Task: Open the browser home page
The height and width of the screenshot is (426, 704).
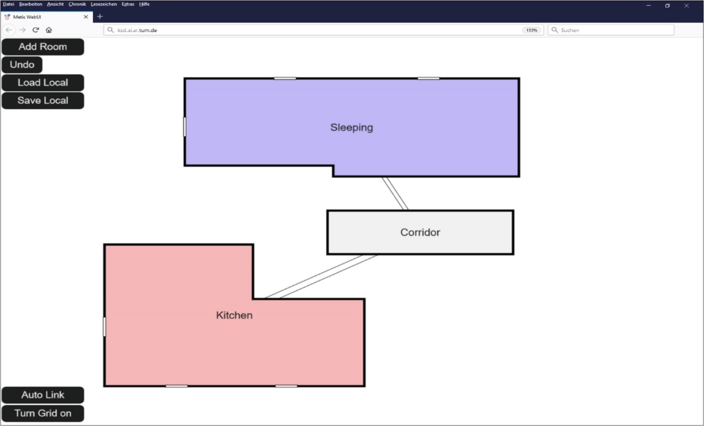Action: [x=49, y=30]
